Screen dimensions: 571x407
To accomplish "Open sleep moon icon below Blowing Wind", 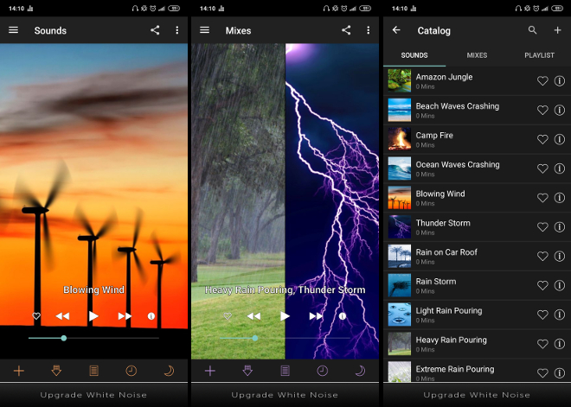I will 169,371.
